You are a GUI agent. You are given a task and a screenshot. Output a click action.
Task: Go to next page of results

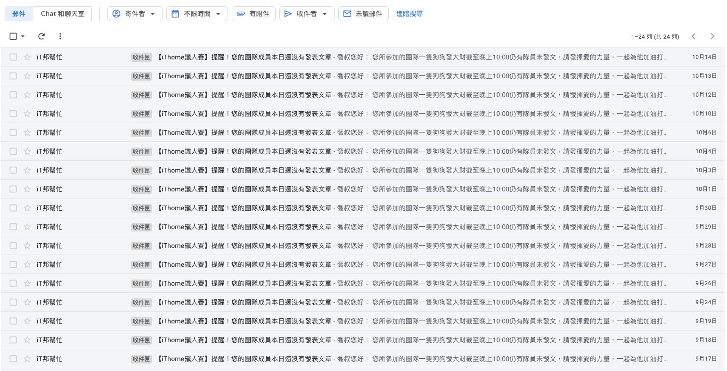point(712,36)
